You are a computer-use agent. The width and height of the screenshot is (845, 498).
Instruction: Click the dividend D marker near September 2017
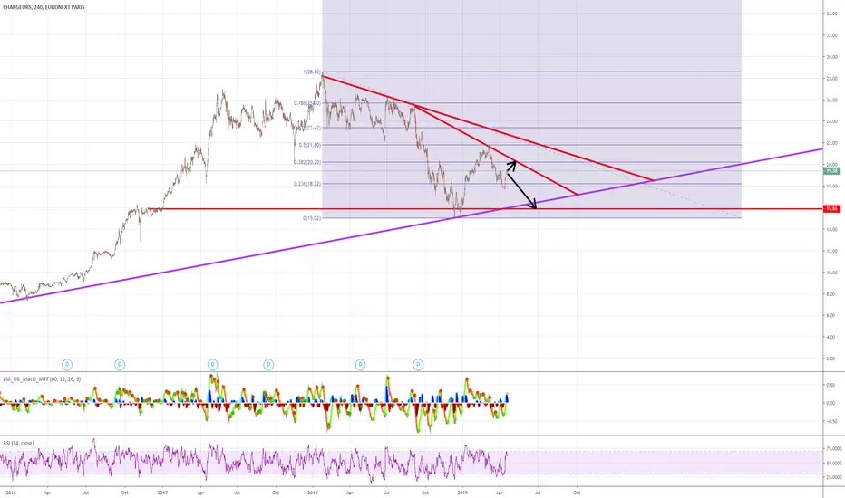268,365
